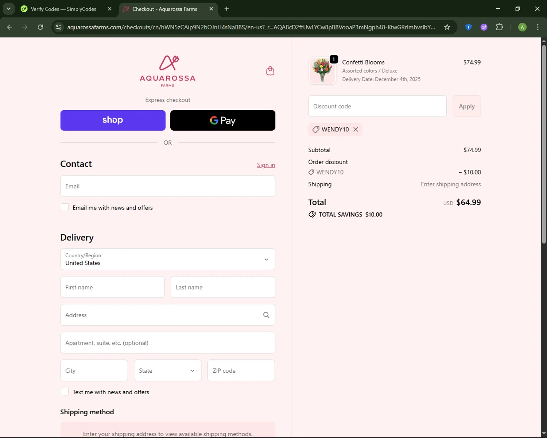Click the total price $64.99
Image resolution: width=547 pixels, height=438 pixels.
[x=469, y=202]
